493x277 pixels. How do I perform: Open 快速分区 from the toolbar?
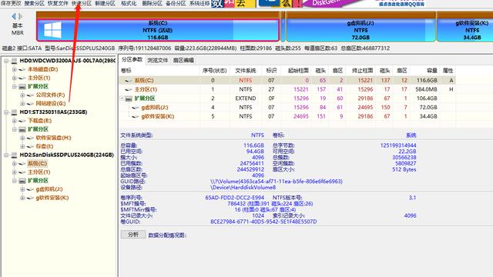coord(82,3)
